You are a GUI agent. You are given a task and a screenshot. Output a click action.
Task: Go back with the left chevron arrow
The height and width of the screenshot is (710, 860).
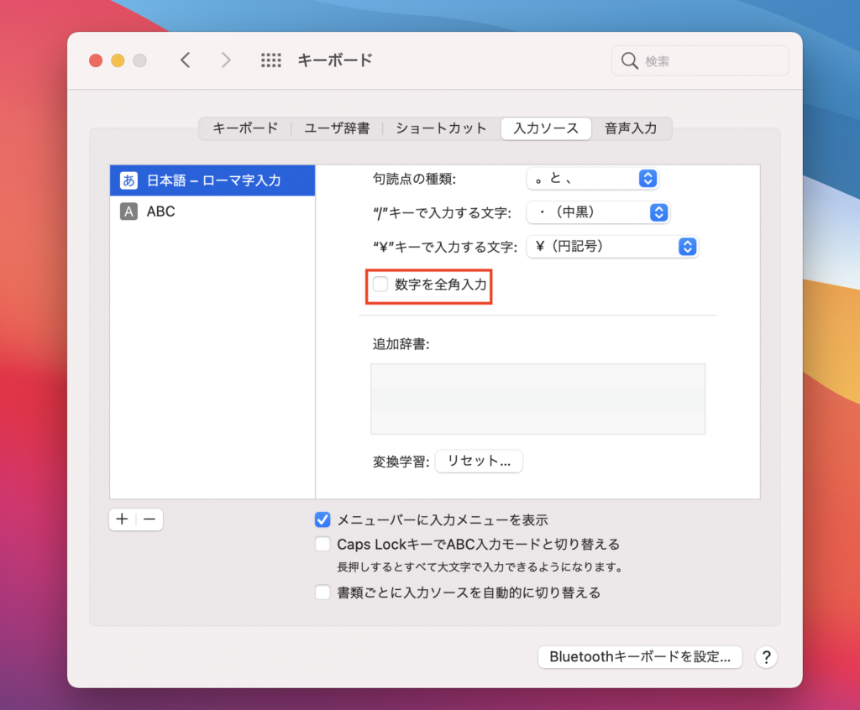(x=186, y=60)
